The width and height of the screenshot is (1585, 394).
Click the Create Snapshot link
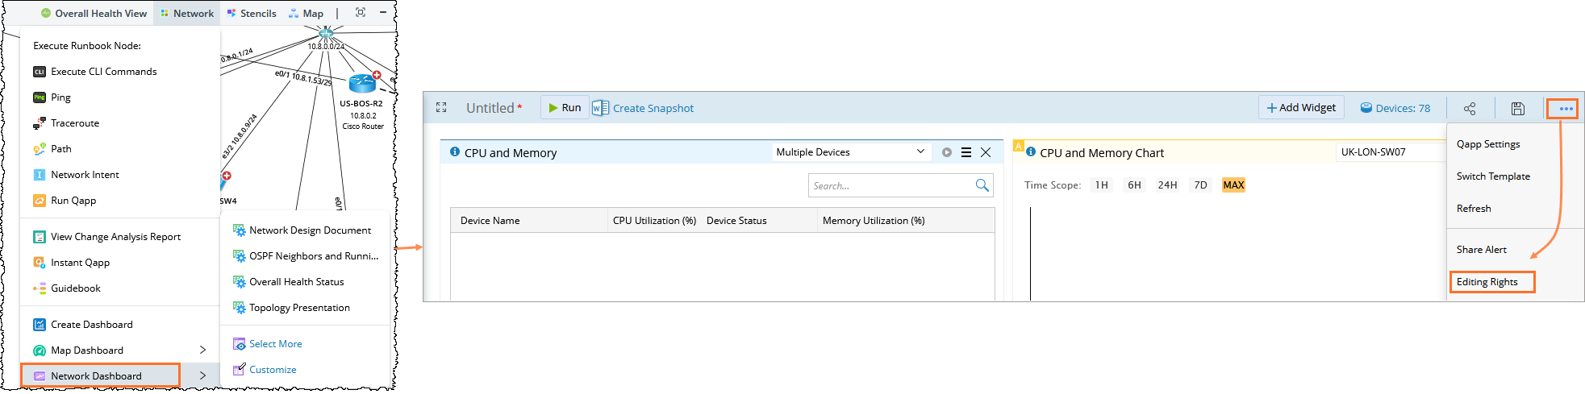coord(653,109)
